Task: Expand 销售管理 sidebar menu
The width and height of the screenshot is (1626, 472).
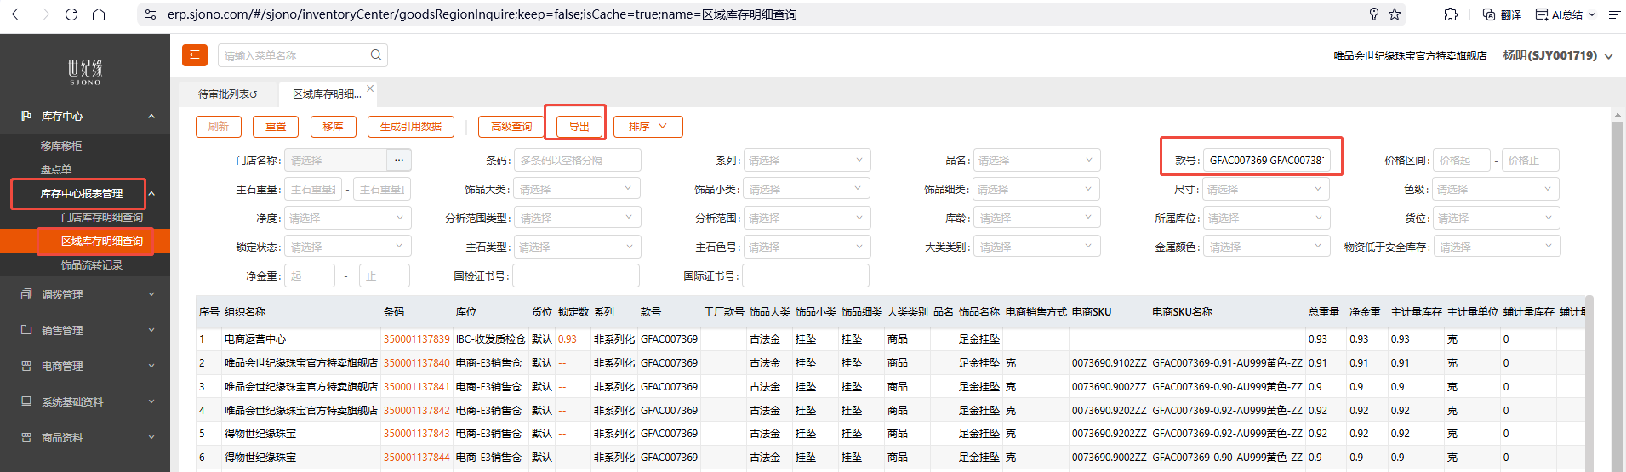Action: coord(85,330)
